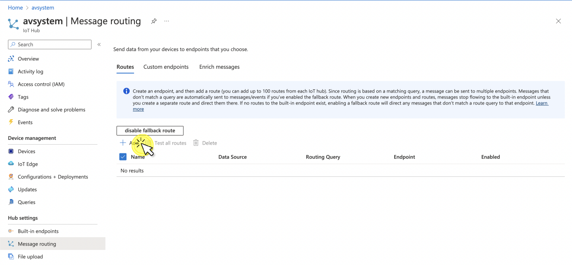Open Diagnose and solve problems
572x265 pixels.
pos(53,110)
